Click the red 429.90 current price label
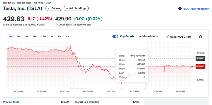The width and height of the screenshot is (212, 105). tap(200, 67)
